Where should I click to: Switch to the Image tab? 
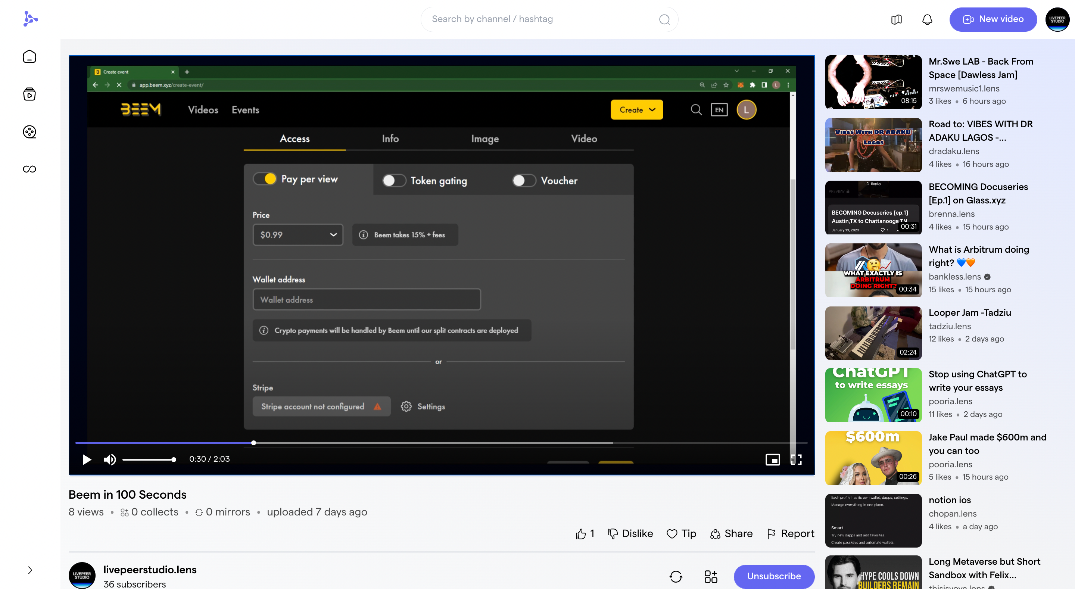point(484,138)
